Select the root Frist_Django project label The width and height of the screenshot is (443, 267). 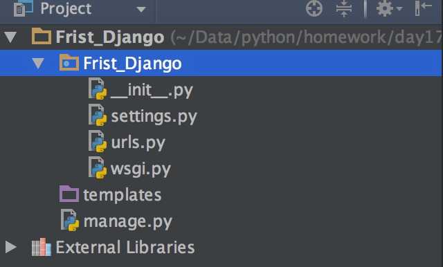[110, 37]
